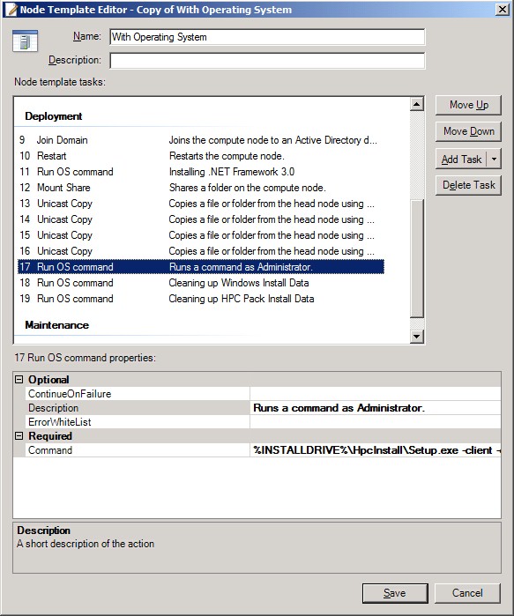Viewport: 514px width, 616px height.
Task: Select task 11 Run OS command
Action: point(201,172)
